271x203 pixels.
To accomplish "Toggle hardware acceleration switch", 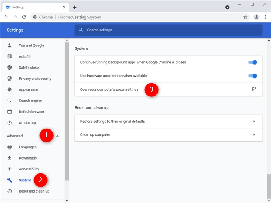I will click(x=253, y=76).
